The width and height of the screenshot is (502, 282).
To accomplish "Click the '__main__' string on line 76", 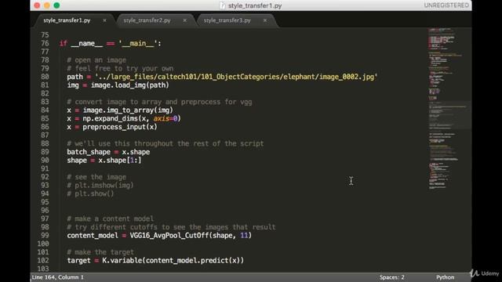I will coord(138,44).
